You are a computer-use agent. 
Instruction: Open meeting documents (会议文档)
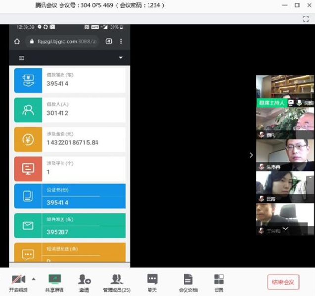pos(188,283)
